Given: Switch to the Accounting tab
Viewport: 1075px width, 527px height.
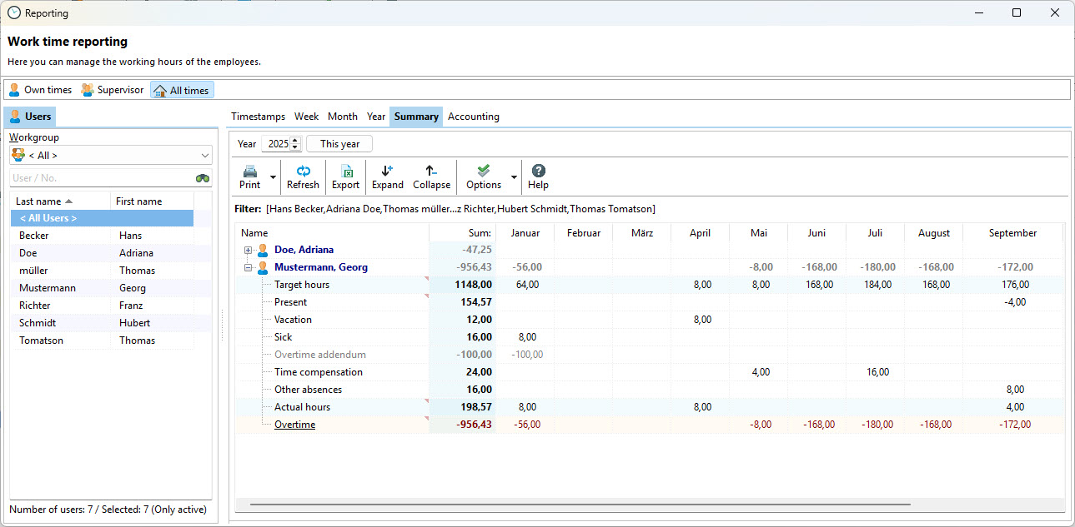Looking at the screenshot, I should point(473,117).
